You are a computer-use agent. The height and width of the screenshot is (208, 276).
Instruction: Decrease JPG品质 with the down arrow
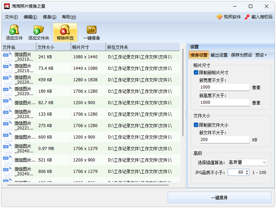coord(247,174)
